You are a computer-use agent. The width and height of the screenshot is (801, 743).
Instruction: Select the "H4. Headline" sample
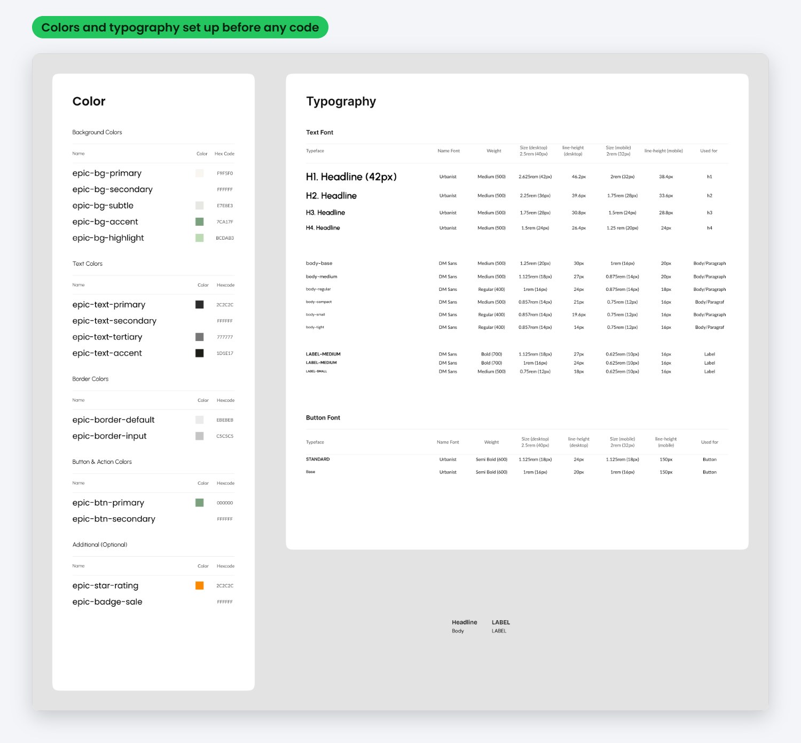323,228
